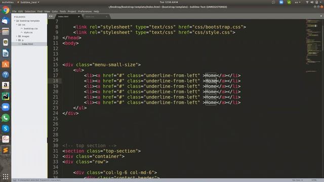
Task: Open the File menu
Action: pyautogui.click(x=14, y=11)
